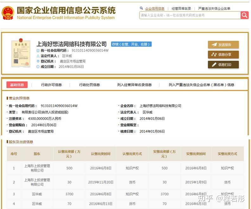This screenshot has width=251, height=209.
Task: Click the date 2019年11月20日 in row 2
Action: coord(101,182)
